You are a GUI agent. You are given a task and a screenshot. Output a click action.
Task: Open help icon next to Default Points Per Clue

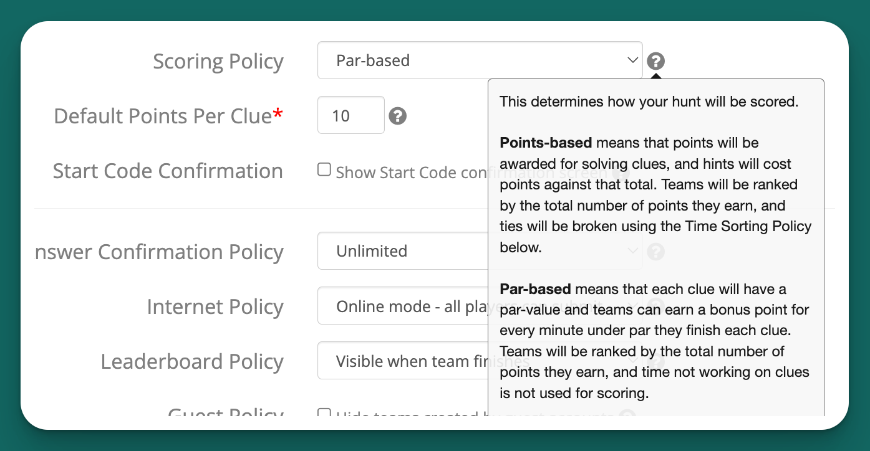pyautogui.click(x=398, y=116)
